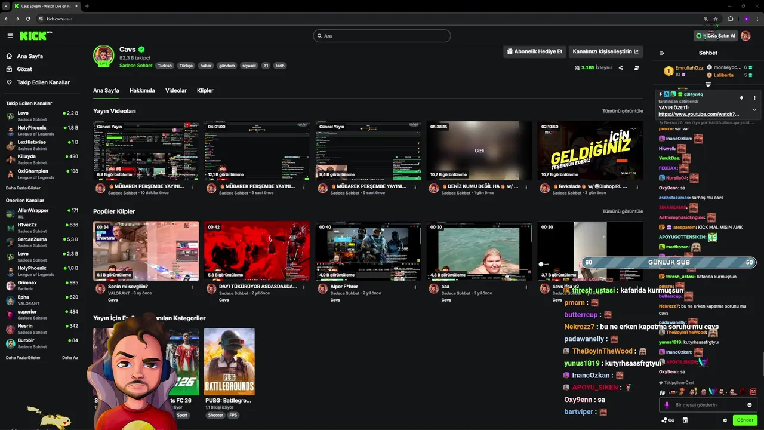Open options for the Alper F*hrer clip
The image size is (764, 430).
coord(415,287)
